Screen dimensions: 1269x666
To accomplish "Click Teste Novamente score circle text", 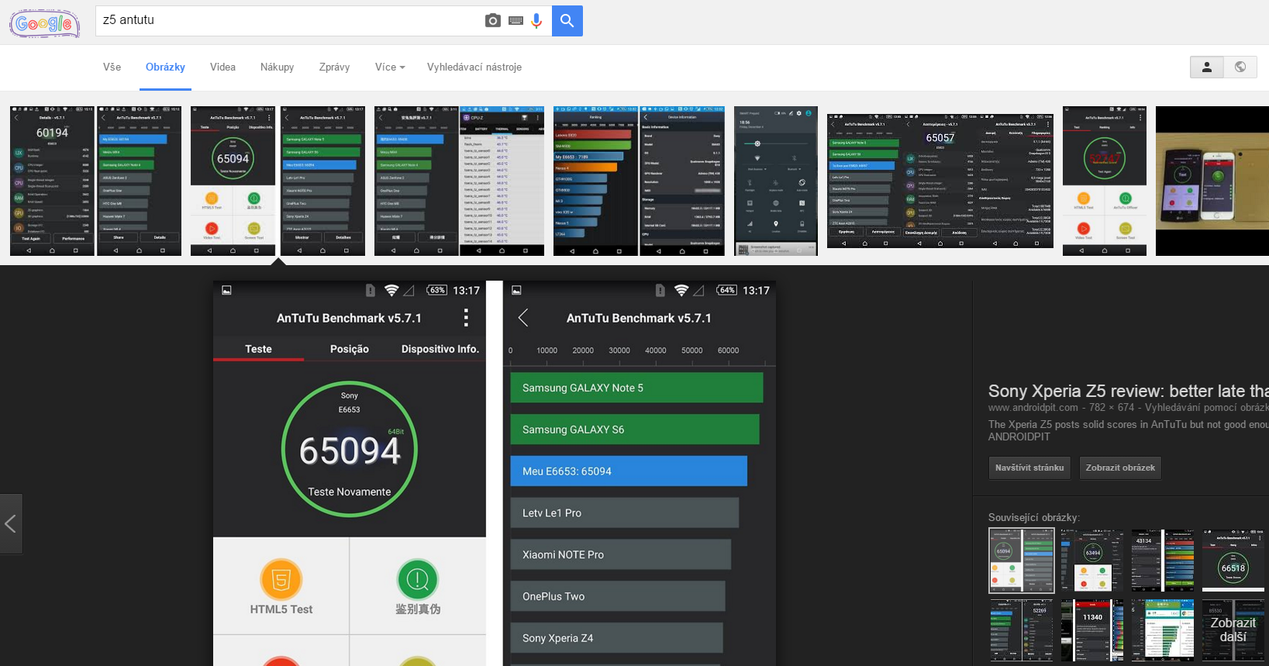I will tap(350, 492).
